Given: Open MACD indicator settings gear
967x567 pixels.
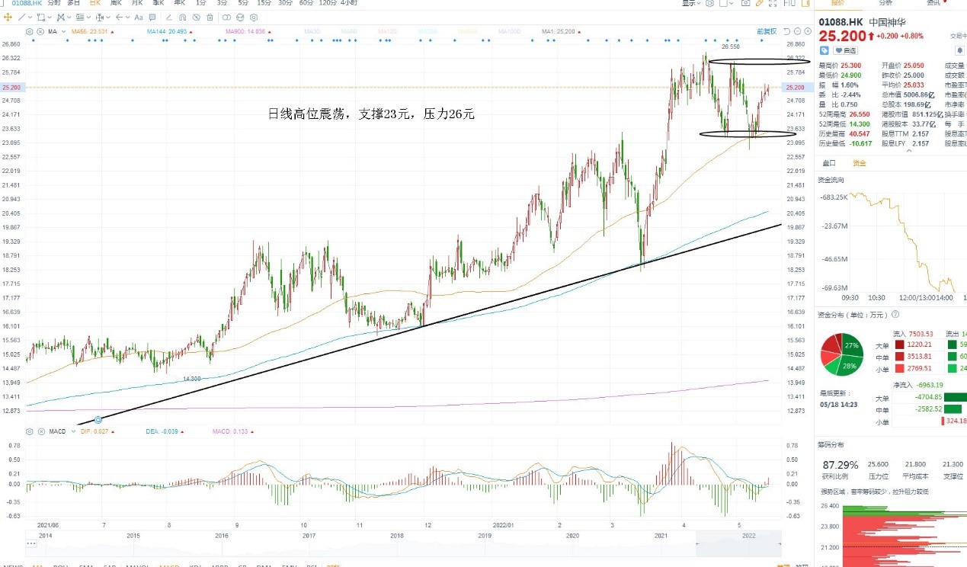Looking at the screenshot, I should click(x=29, y=431).
